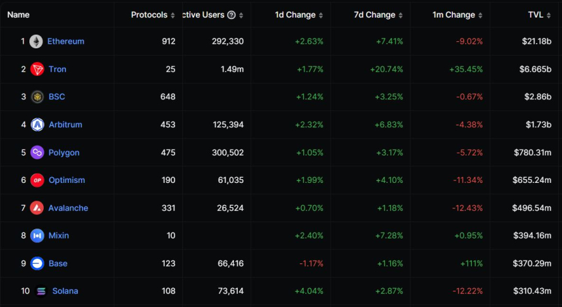
Task: Open the Ethereum chain link
Action: coord(65,41)
